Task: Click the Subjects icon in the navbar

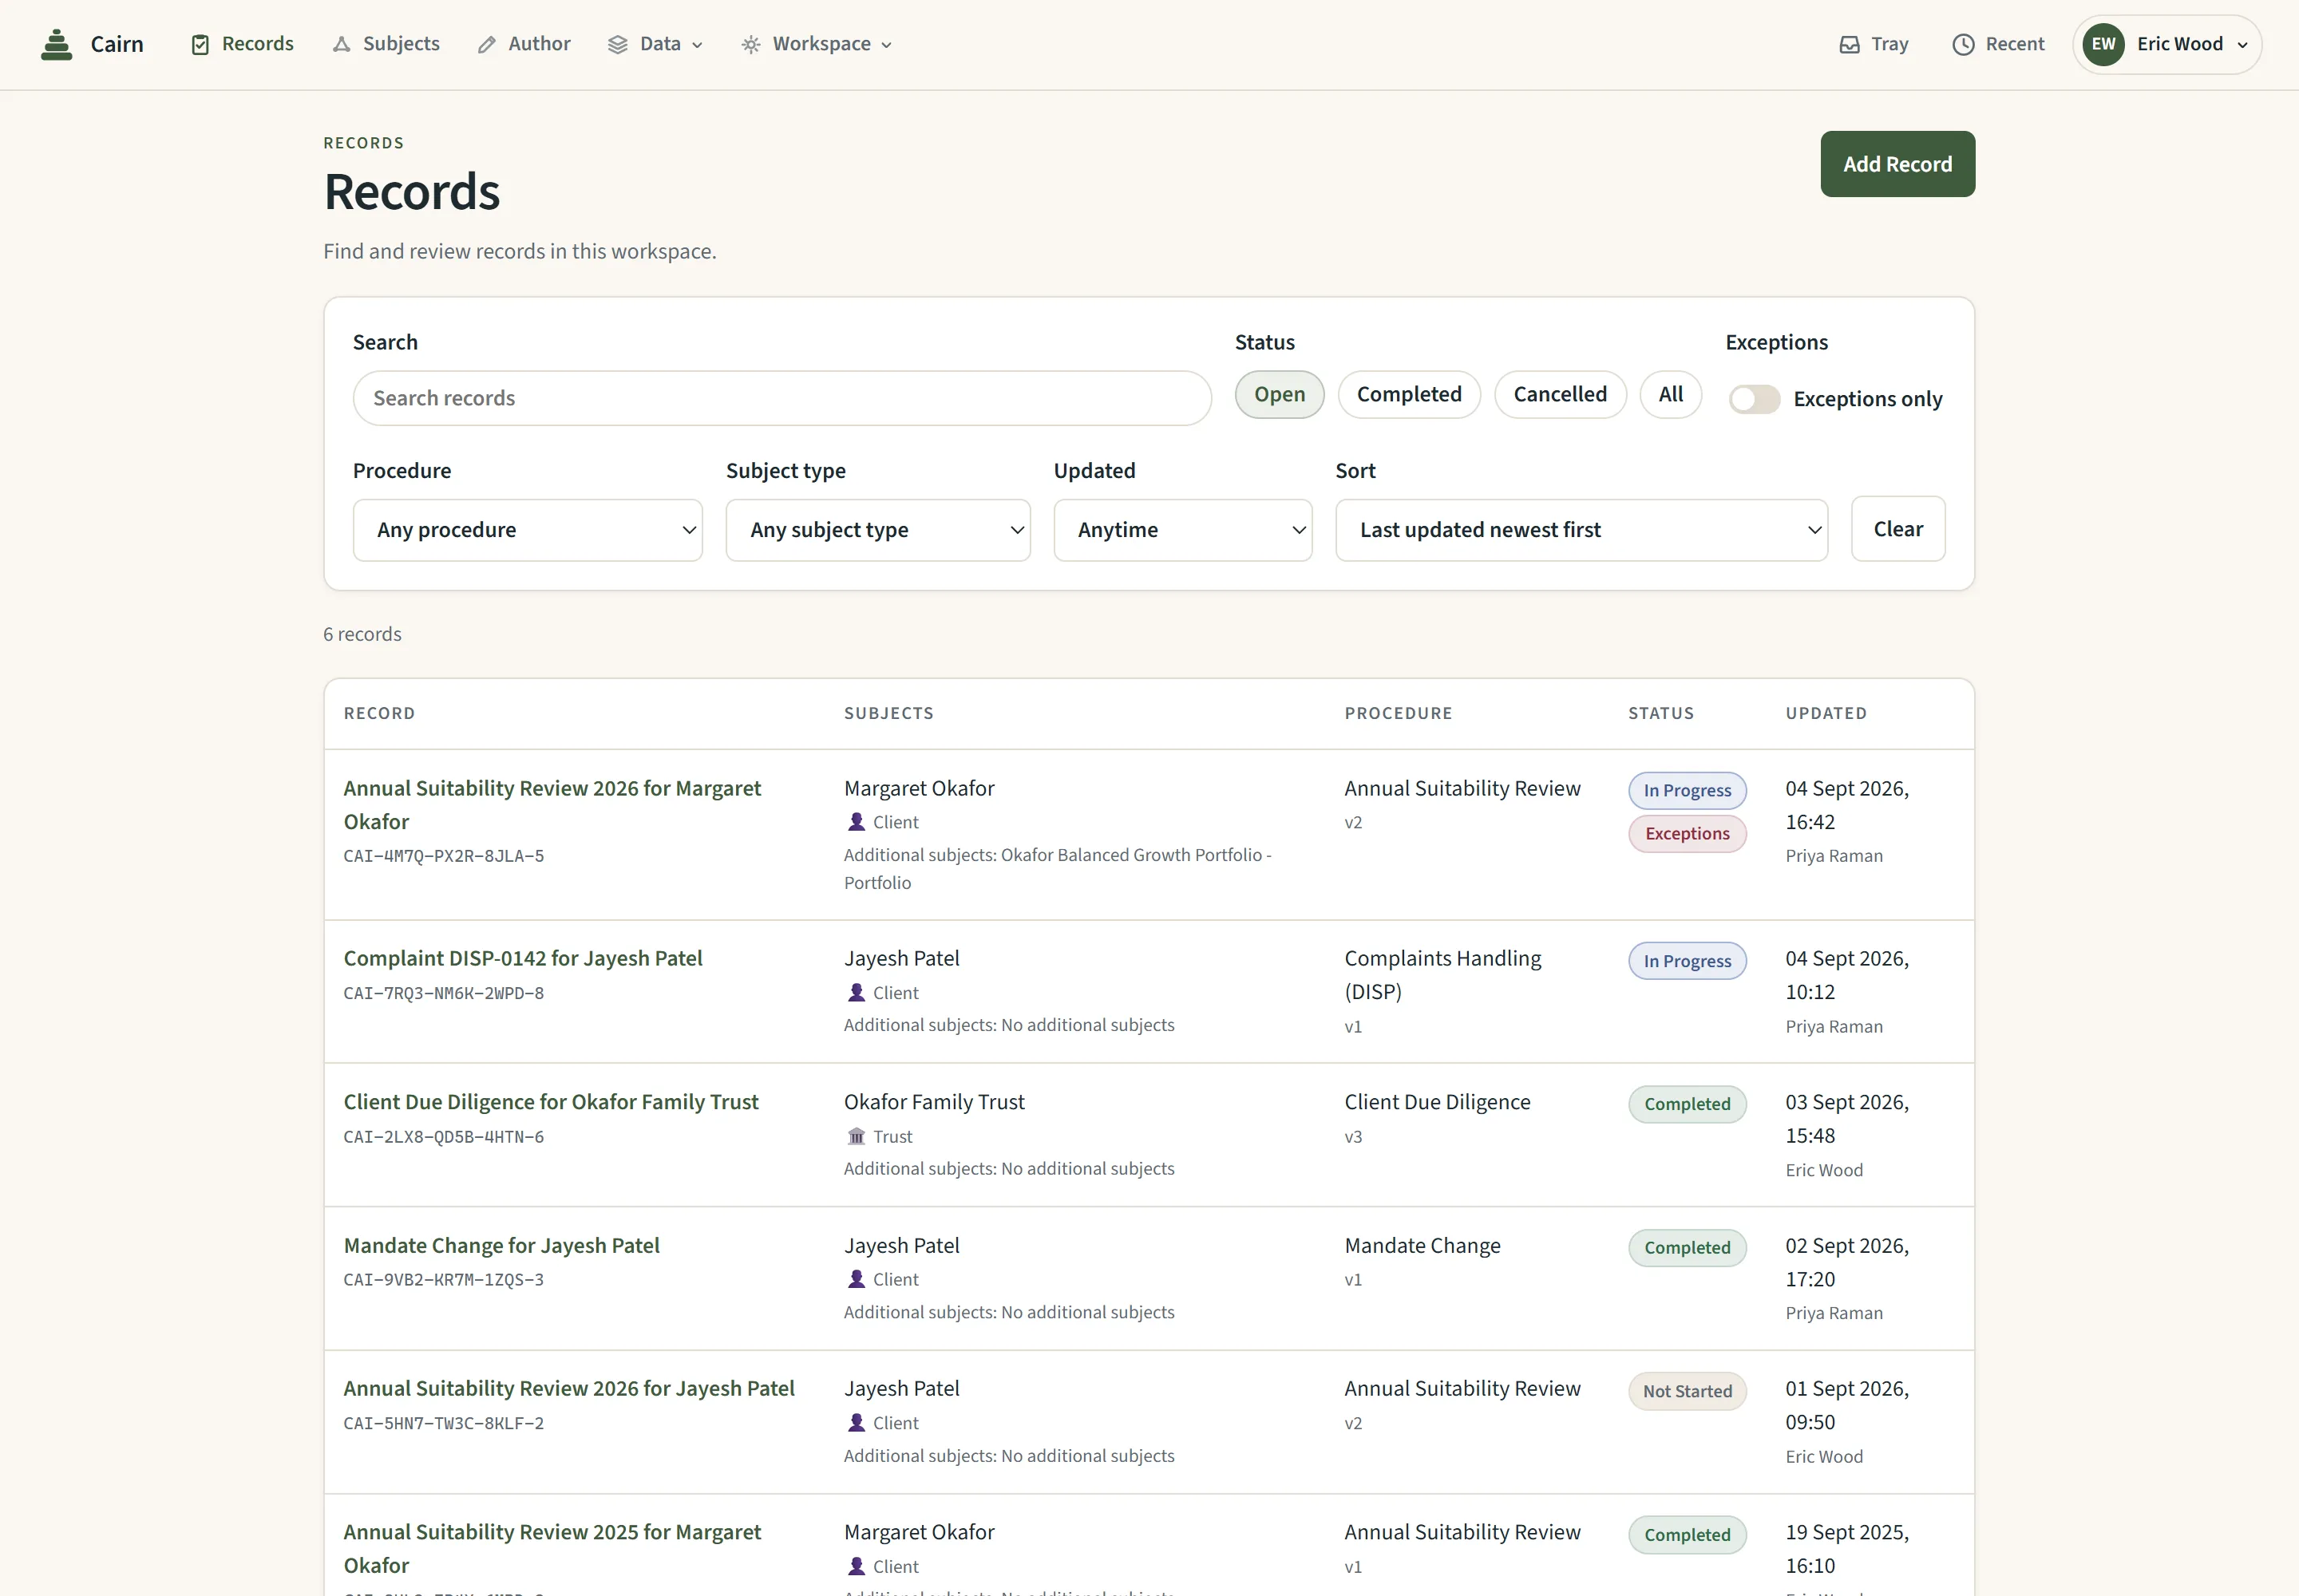Action: point(341,44)
